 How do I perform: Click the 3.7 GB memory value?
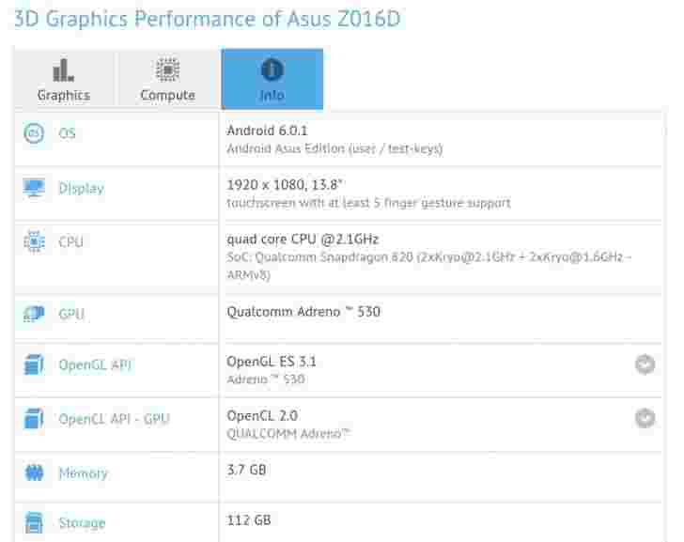pyautogui.click(x=246, y=470)
